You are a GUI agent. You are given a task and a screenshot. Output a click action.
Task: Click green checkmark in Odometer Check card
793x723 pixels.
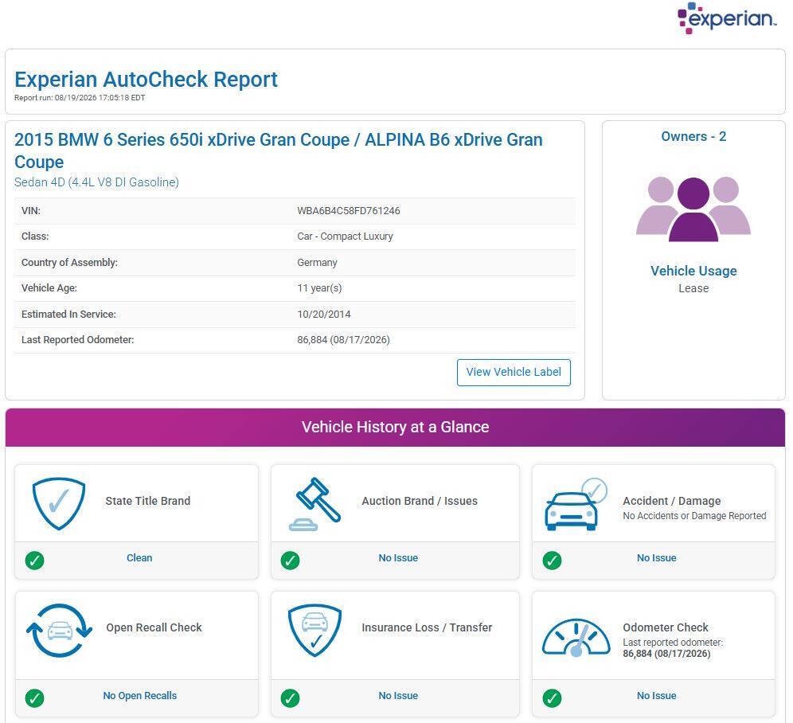pos(552,698)
